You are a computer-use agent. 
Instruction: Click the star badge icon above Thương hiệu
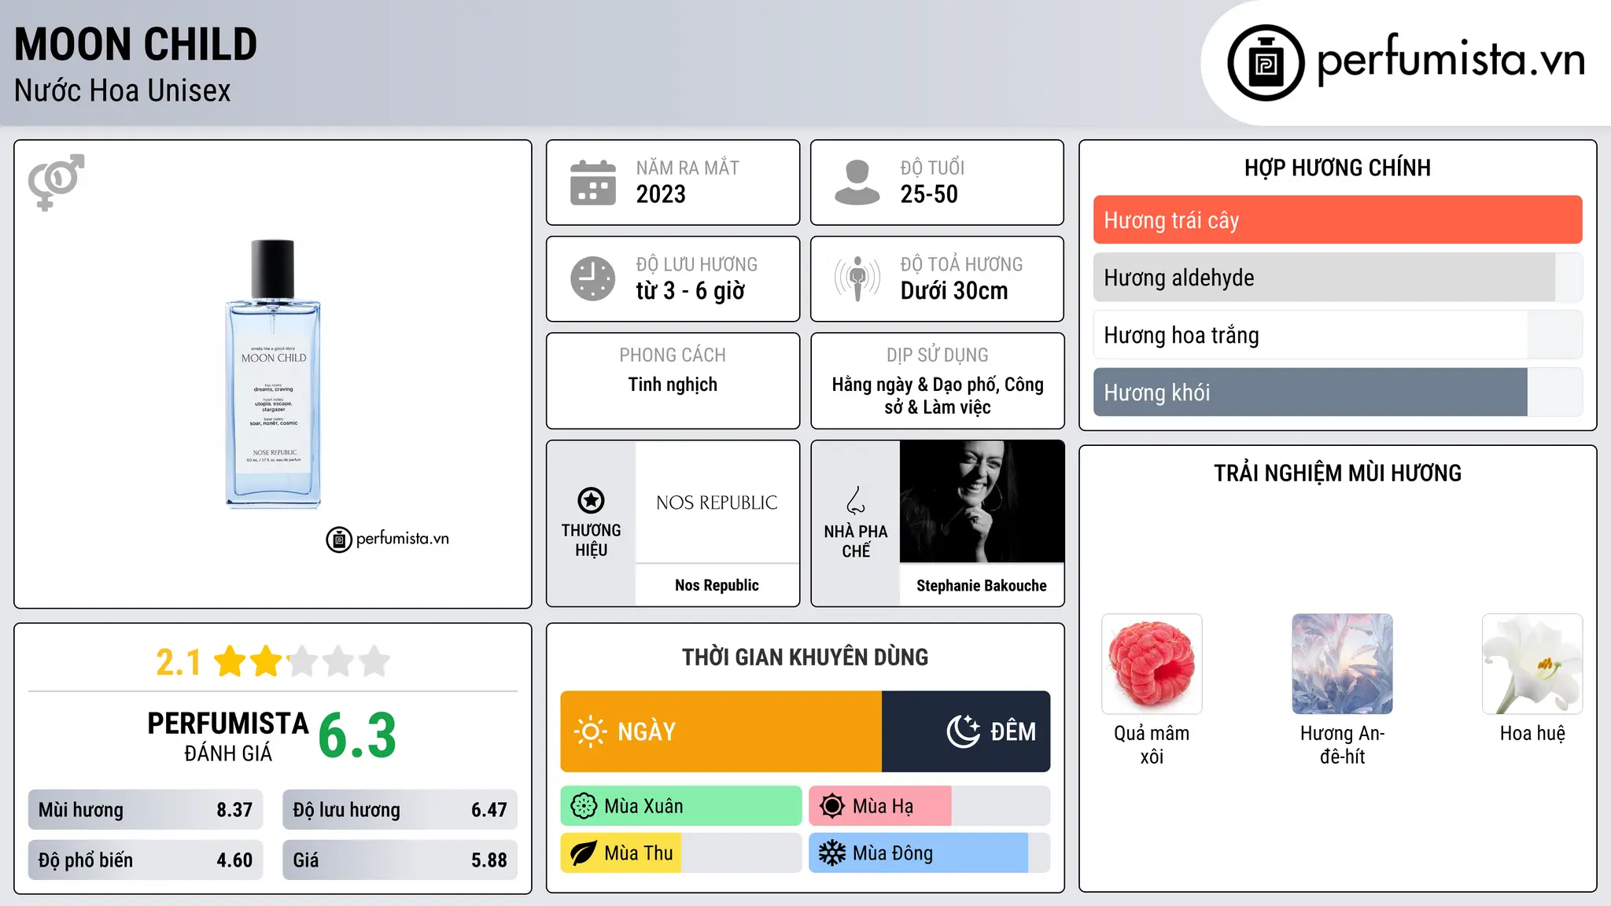pos(591,500)
